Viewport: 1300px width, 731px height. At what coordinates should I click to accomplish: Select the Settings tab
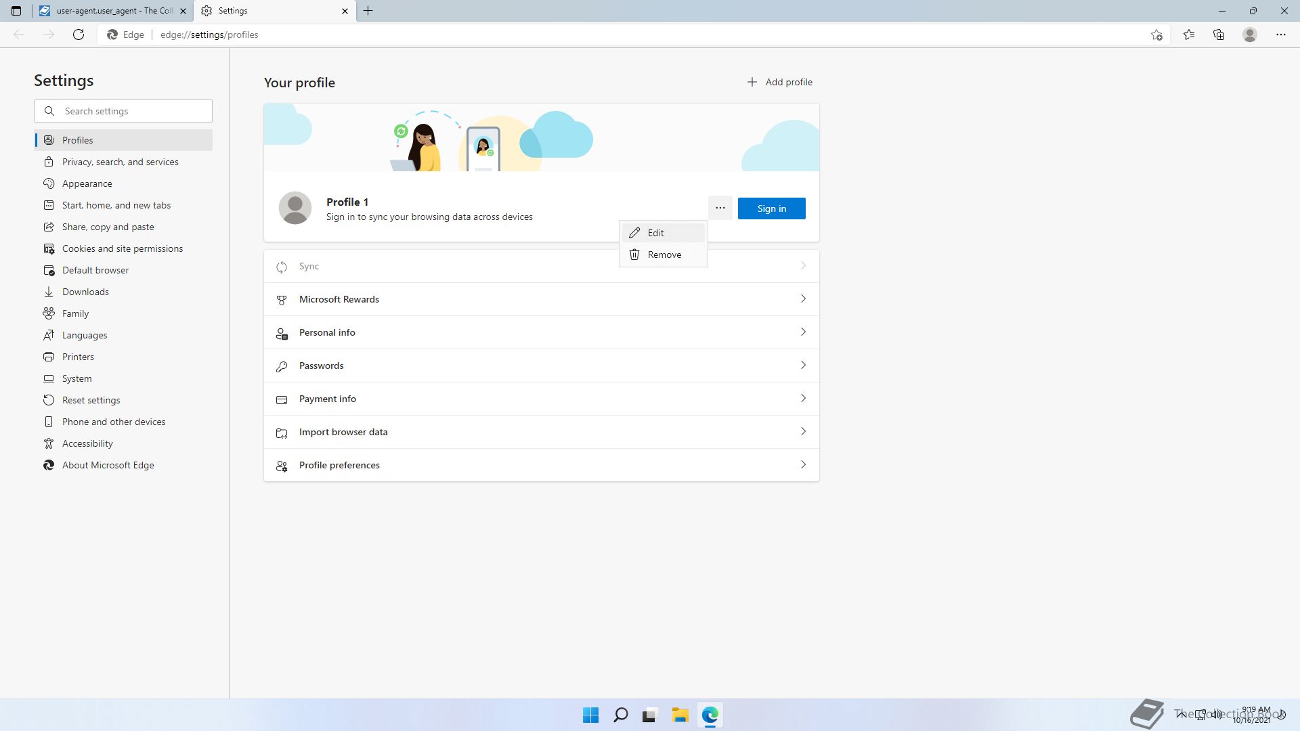(275, 11)
